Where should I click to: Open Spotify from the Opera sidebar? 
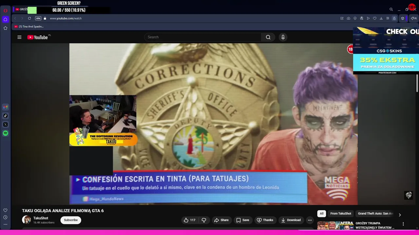coord(5,133)
